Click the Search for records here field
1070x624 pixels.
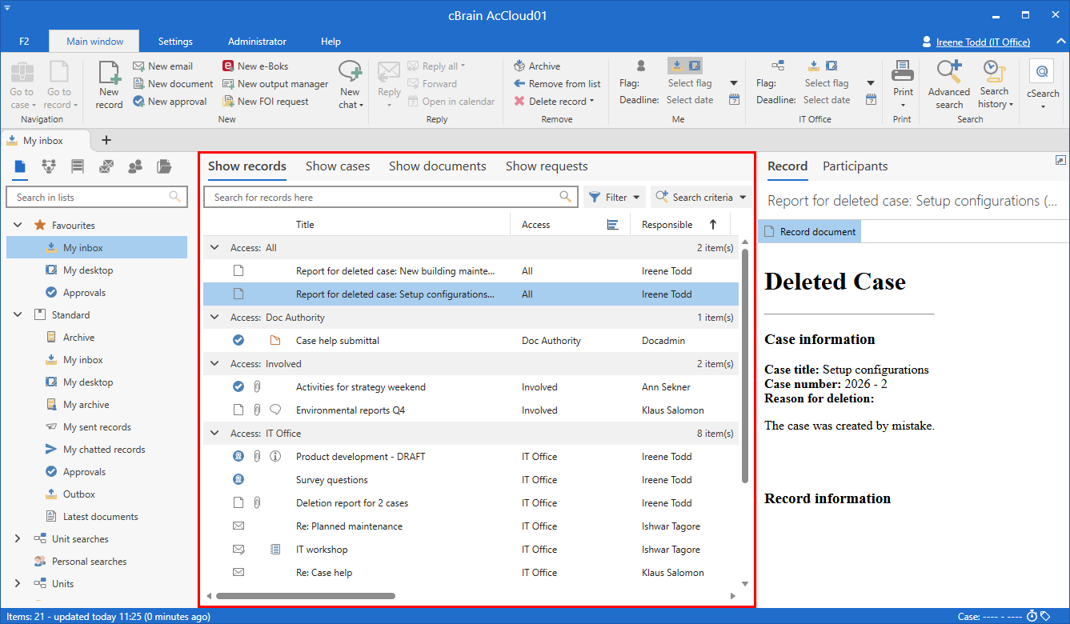tap(390, 197)
